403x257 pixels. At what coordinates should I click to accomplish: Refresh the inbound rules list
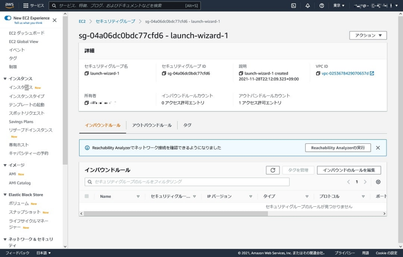click(273, 170)
